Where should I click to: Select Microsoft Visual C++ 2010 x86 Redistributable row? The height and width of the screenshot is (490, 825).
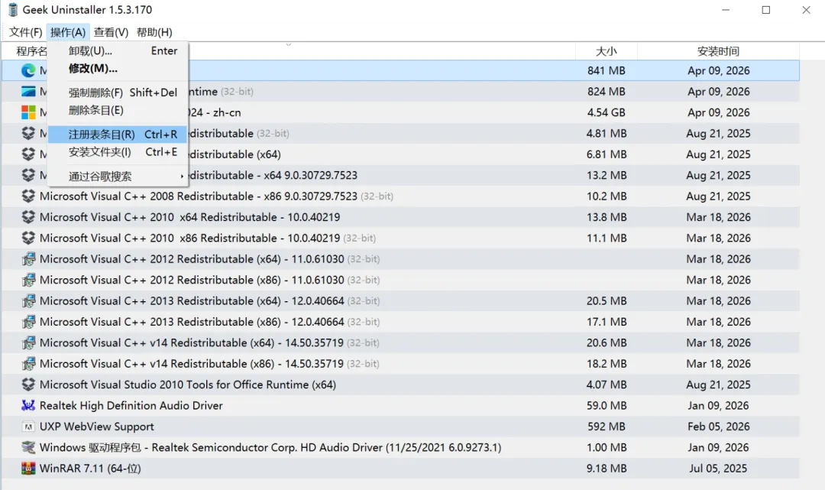[401, 238]
